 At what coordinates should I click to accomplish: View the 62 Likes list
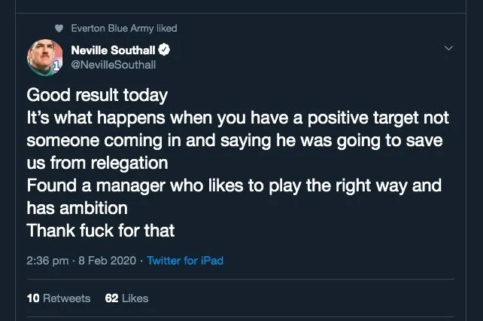click(126, 298)
